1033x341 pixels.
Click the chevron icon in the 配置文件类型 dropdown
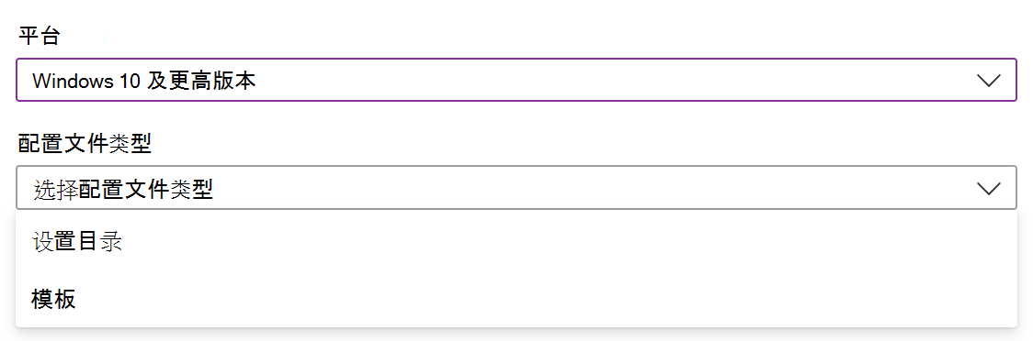988,189
